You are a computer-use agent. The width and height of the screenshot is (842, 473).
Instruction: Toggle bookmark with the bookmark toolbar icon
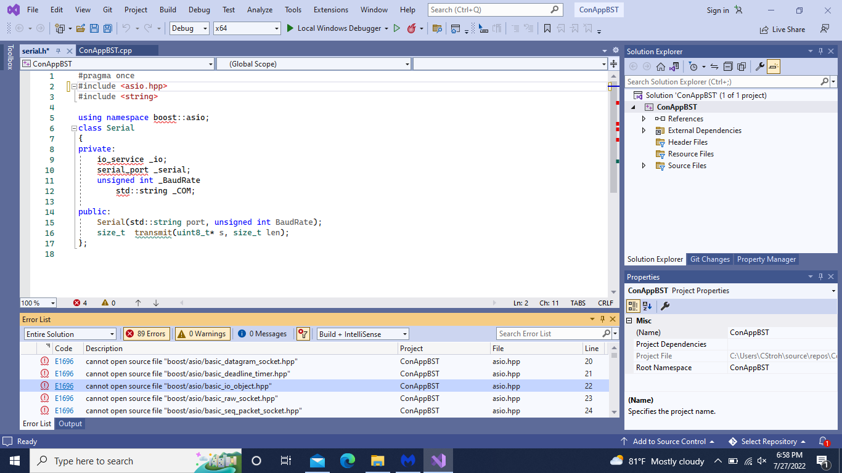point(547,28)
